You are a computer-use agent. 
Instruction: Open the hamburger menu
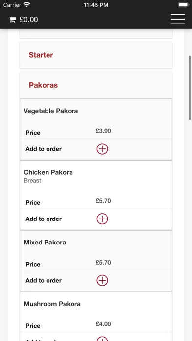[178, 19]
